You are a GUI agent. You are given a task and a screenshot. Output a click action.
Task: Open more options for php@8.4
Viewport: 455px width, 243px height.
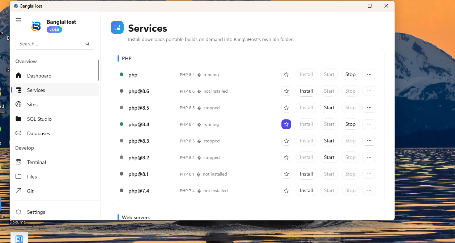(369, 124)
